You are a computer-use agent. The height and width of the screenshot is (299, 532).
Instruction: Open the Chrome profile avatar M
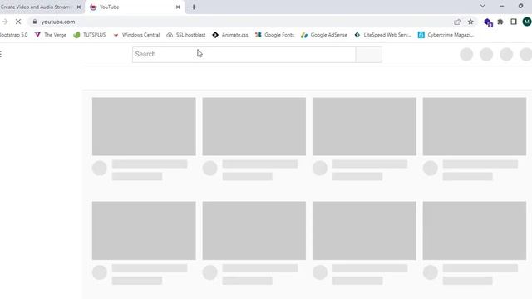click(527, 22)
